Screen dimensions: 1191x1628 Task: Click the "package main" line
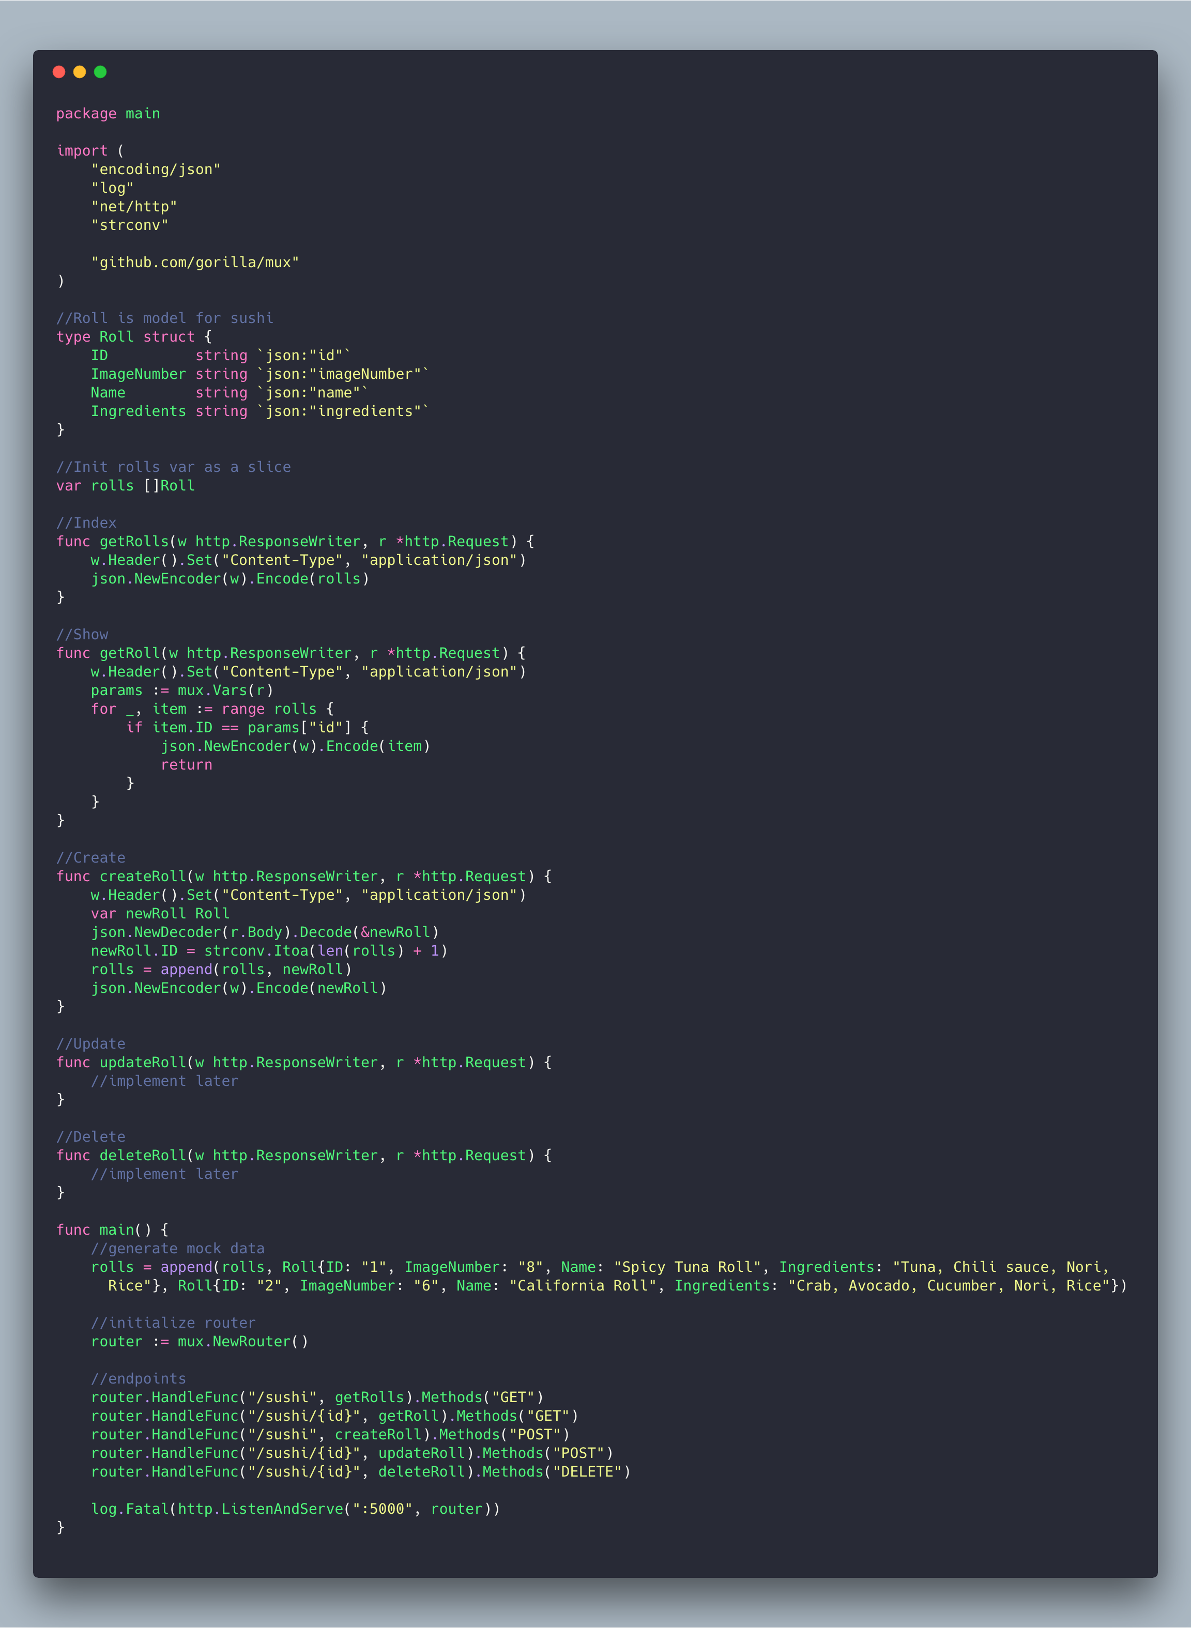tap(108, 114)
